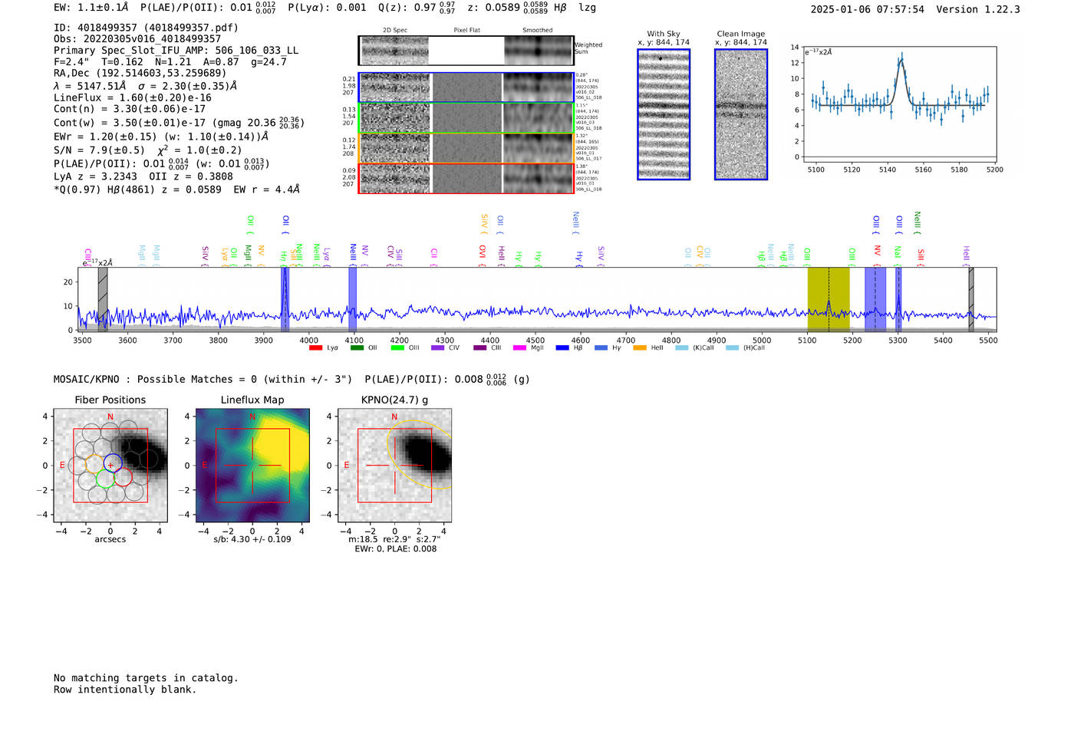Select the blue-bordered row 2D Spec panel
Image resolution: width=1074 pixels, height=731 pixels.
(x=395, y=87)
